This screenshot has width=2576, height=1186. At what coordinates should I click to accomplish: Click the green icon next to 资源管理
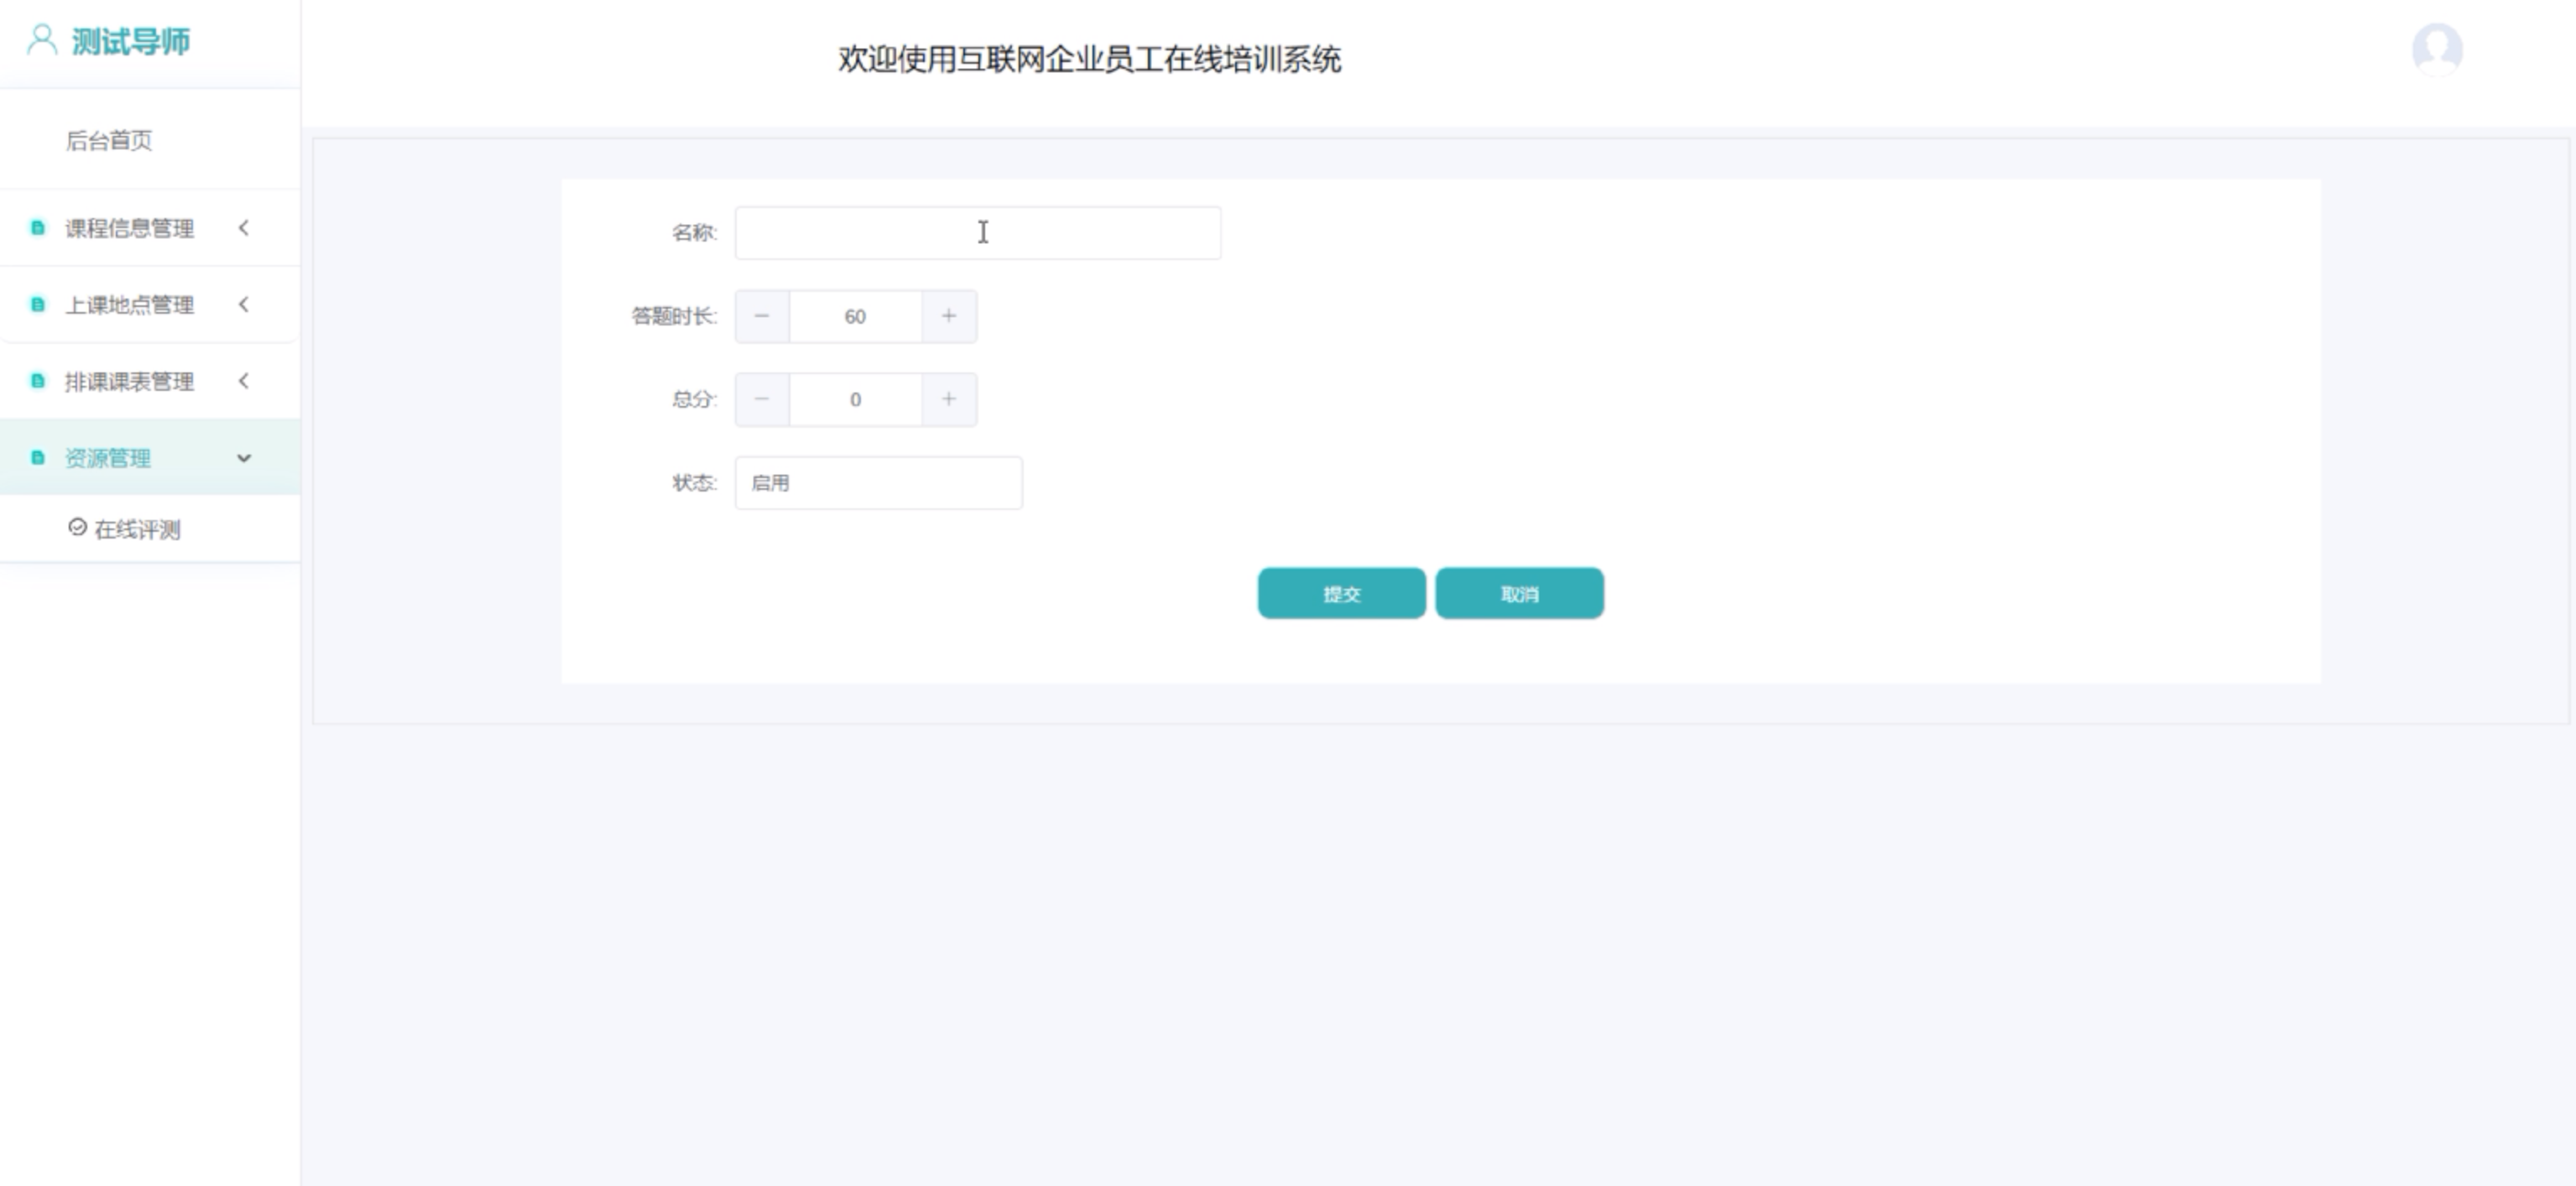(38, 458)
